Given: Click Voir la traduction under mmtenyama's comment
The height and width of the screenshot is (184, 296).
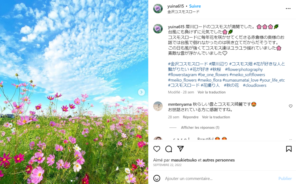Looking at the screenshot, I should pos(216,117).
